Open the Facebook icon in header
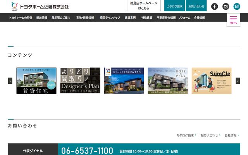Viewport: 248px width, 155px height. point(214,7)
